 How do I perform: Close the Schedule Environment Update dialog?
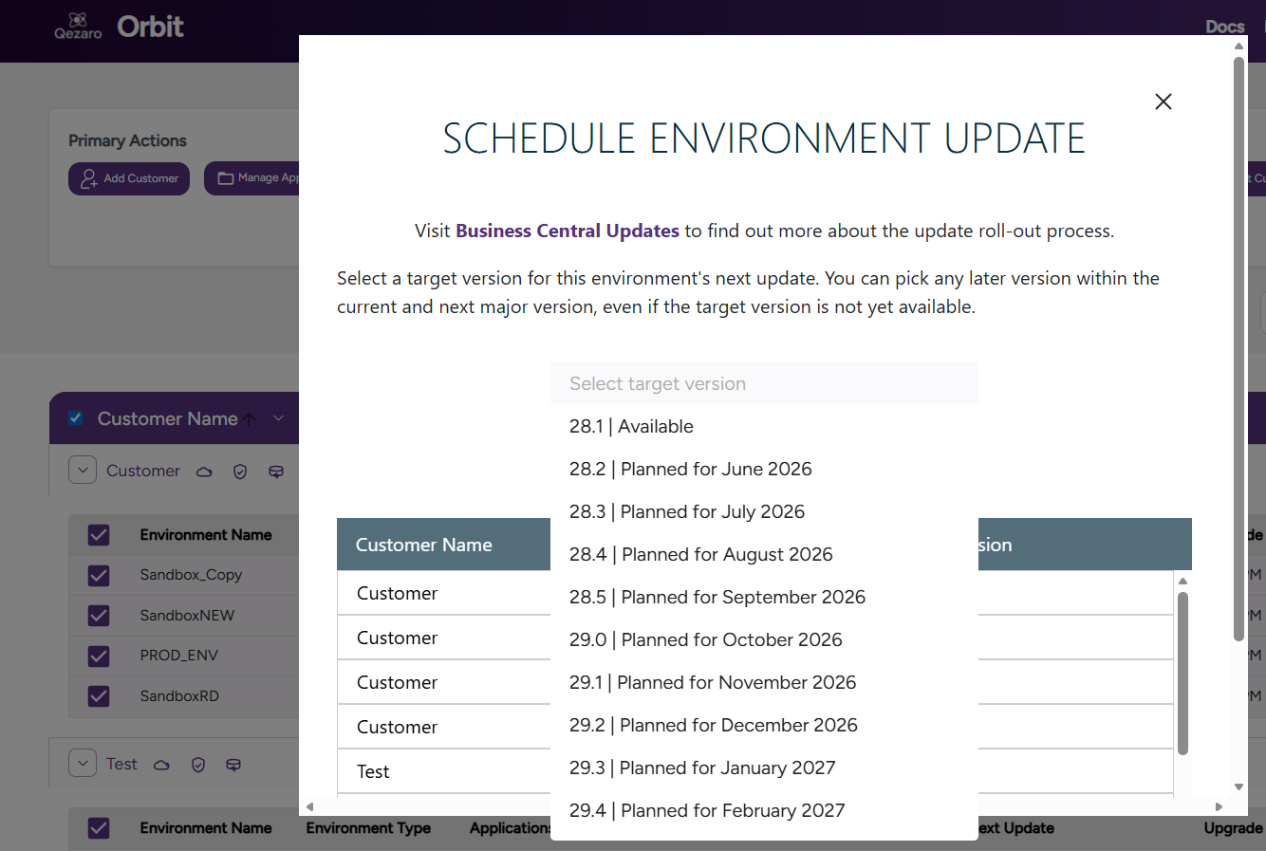pyautogui.click(x=1163, y=102)
